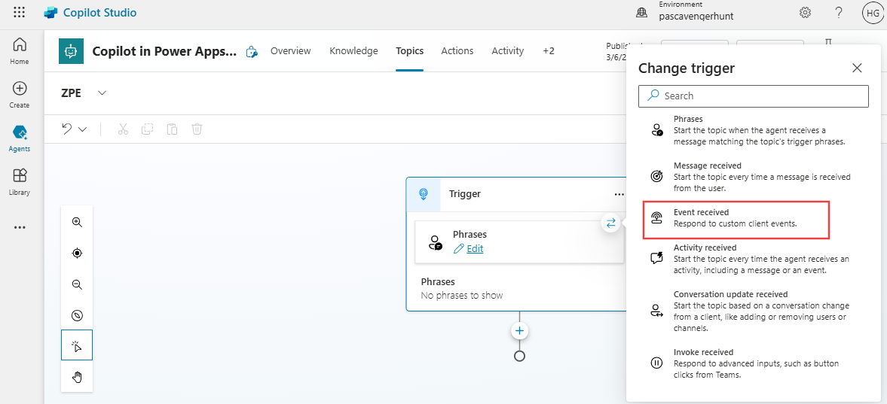
Task: Zoom out on the canvas
Action: pos(77,284)
